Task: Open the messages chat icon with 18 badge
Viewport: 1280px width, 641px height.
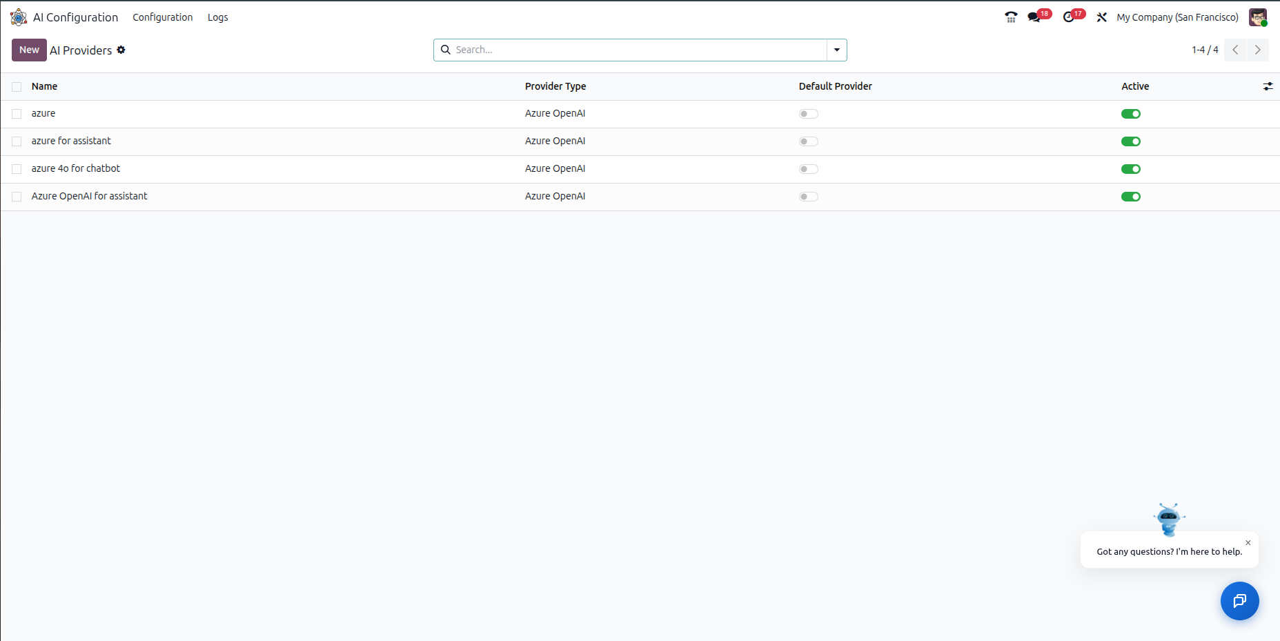Action: [1034, 17]
